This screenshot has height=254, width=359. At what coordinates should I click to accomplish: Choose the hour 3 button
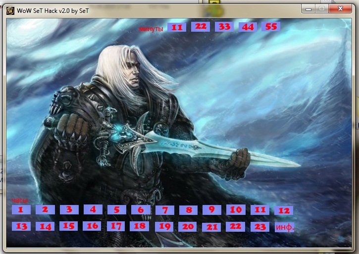69,209
